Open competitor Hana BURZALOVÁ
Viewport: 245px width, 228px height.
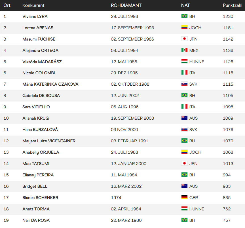(40, 129)
